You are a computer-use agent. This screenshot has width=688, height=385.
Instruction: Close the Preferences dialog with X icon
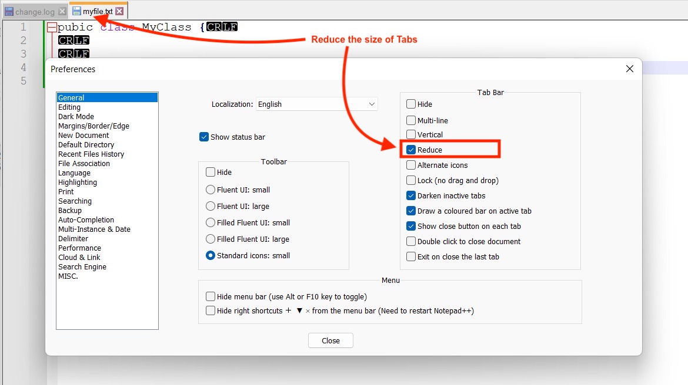[x=630, y=69]
